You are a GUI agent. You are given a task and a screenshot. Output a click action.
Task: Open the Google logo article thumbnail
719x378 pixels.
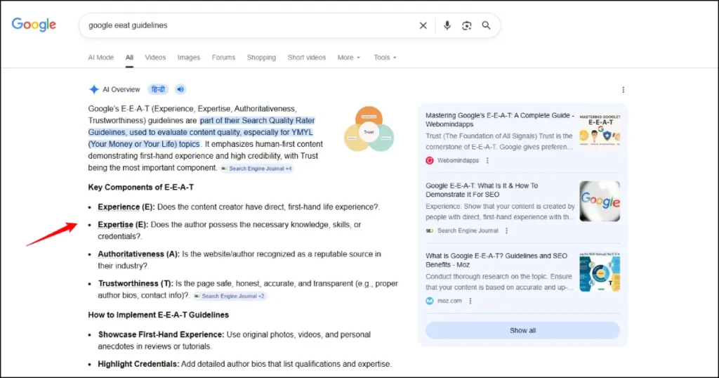click(x=600, y=201)
